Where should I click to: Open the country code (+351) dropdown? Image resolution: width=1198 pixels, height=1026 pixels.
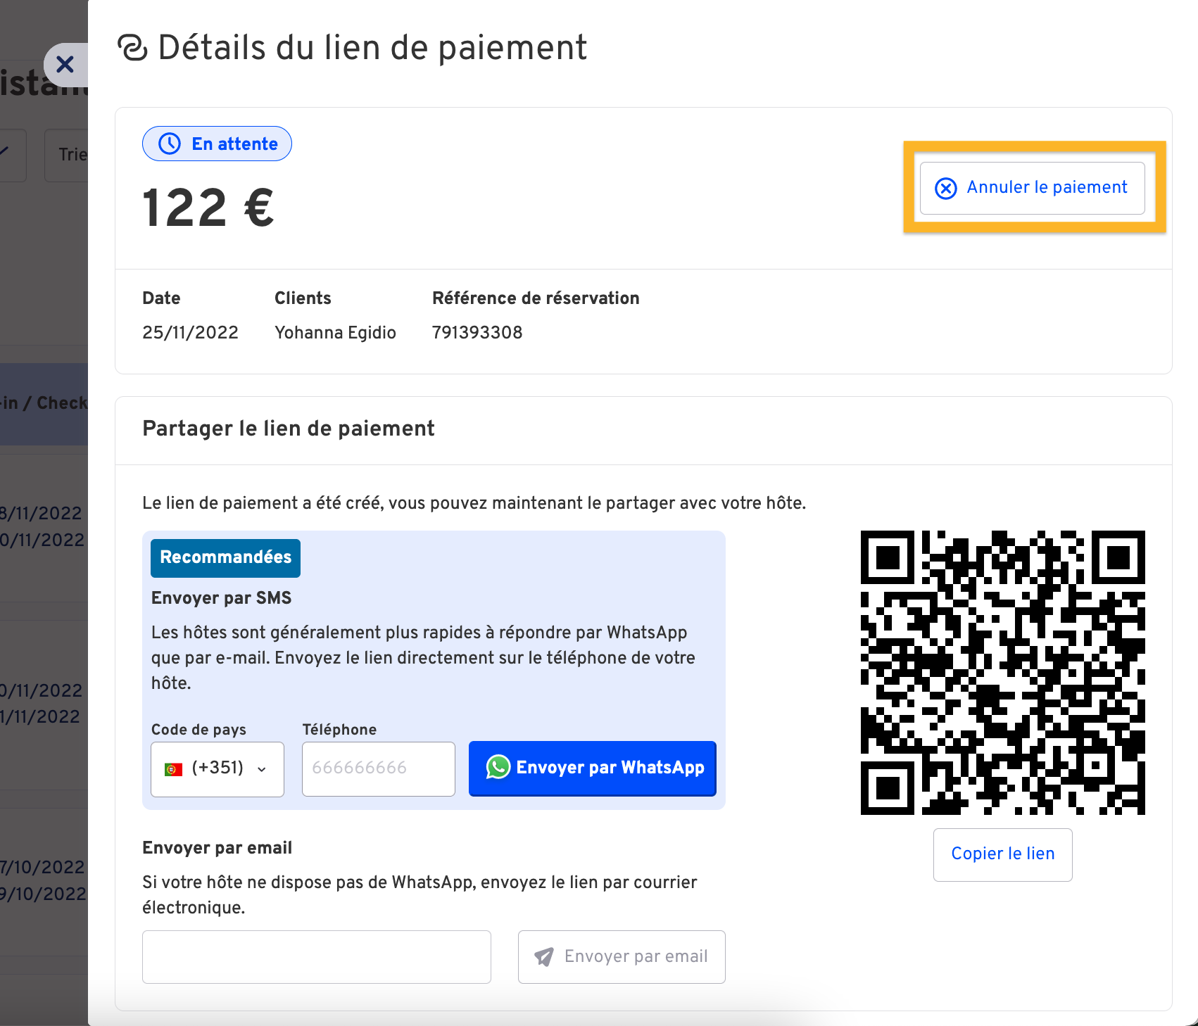217,768
